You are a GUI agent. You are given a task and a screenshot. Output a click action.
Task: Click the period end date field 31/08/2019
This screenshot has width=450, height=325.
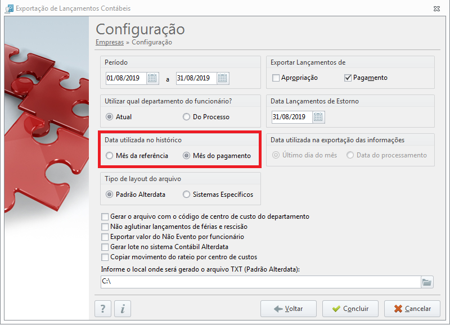[196, 78]
